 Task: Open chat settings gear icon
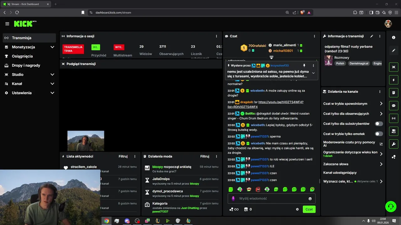click(x=297, y=209)
